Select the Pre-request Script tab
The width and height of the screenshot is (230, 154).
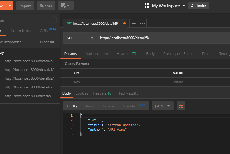click(x=178, y=54)
